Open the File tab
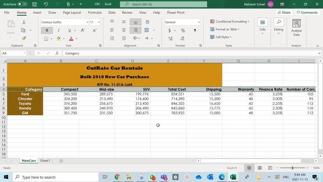The height and width of the screenshot is (182, 323). (x=7, y=13)
